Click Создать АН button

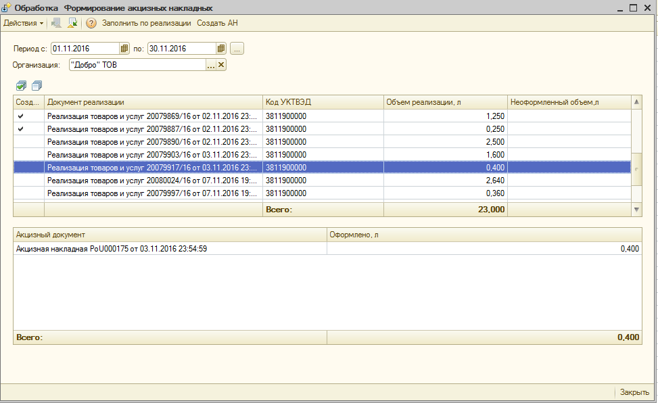tap(217, 23)
